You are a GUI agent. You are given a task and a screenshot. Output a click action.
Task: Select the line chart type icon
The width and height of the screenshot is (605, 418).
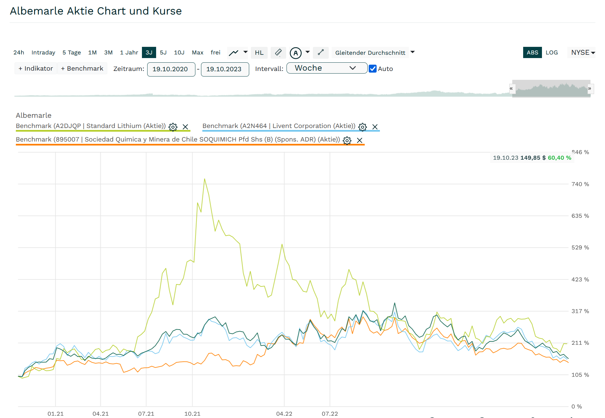pyautogui.click(x=234, y=52)
